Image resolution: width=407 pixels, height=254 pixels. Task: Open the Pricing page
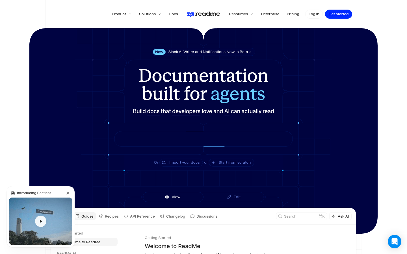[293, 14]
